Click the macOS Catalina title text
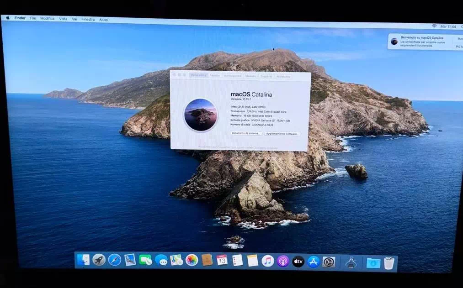 coord(251,94)
